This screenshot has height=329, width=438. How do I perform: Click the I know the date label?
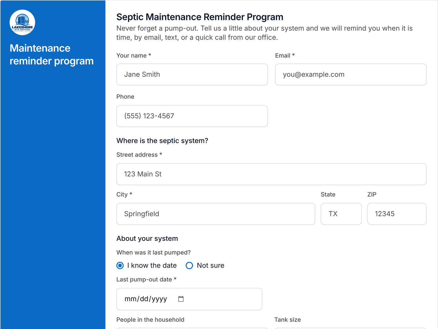pos(152,265)
